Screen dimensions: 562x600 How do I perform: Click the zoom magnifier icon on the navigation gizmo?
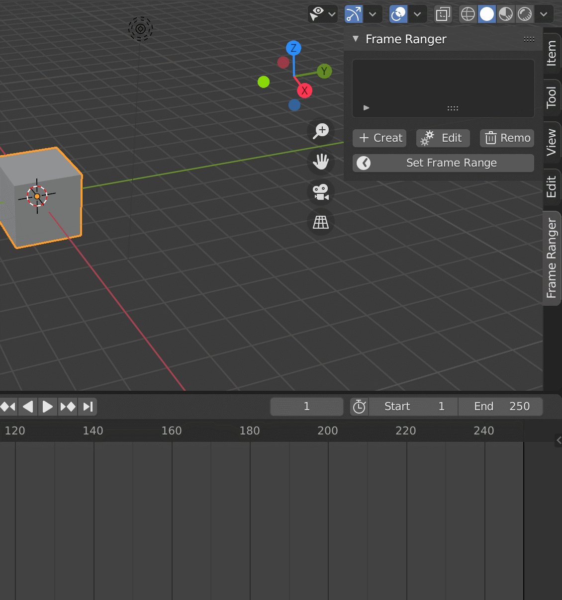[320, 131]
